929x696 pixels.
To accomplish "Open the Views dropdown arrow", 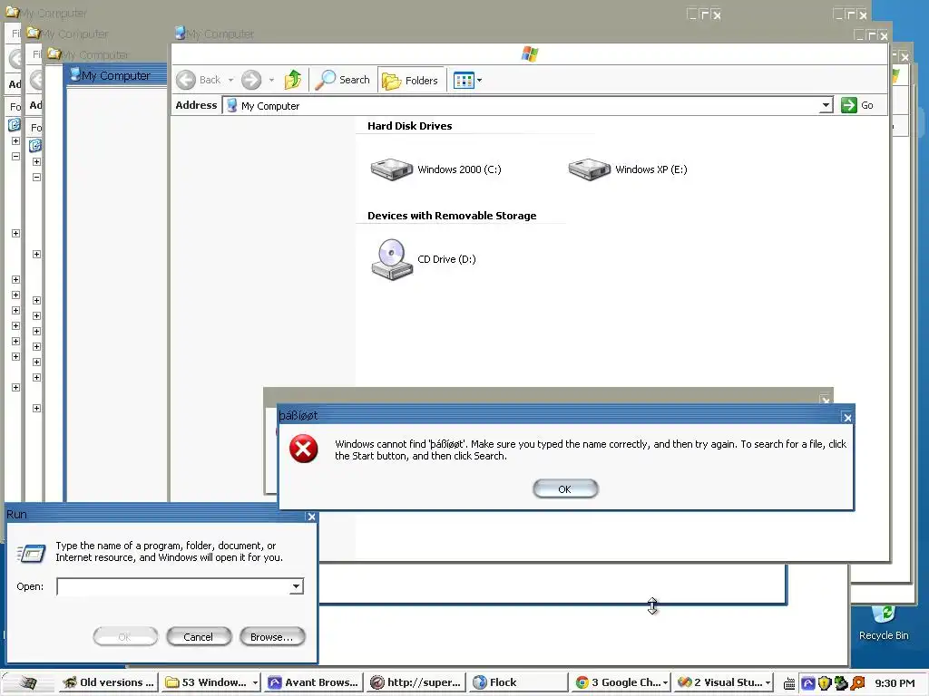I will [479, 80].
